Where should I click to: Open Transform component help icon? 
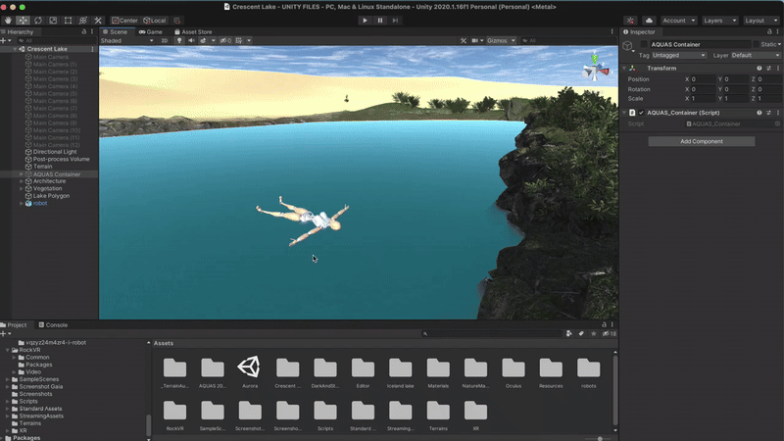click(759, 68)
